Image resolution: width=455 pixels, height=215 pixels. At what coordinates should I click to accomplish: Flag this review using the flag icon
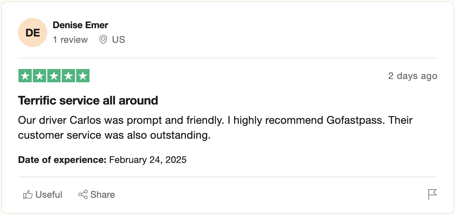(x=432, y=194)
